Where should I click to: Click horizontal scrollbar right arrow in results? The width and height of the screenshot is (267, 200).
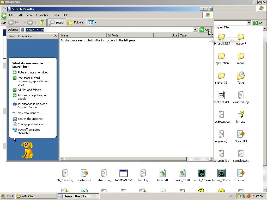(x=211, y=159)
